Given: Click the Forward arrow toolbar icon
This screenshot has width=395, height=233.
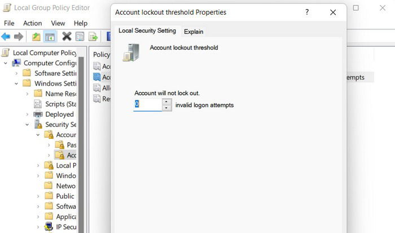Looking at the screenshot, I should click(x=19, y=37).
